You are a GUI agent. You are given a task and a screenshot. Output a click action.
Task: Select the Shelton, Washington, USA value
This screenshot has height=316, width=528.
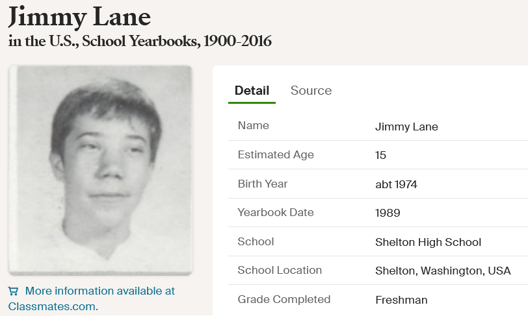click(443, 271)
